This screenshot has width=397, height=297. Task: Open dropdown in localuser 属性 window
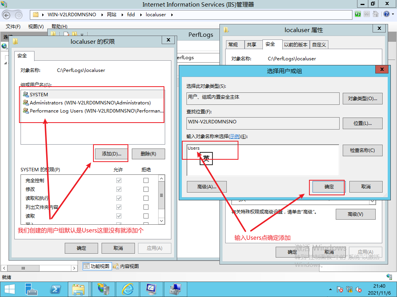click(372, 201)
